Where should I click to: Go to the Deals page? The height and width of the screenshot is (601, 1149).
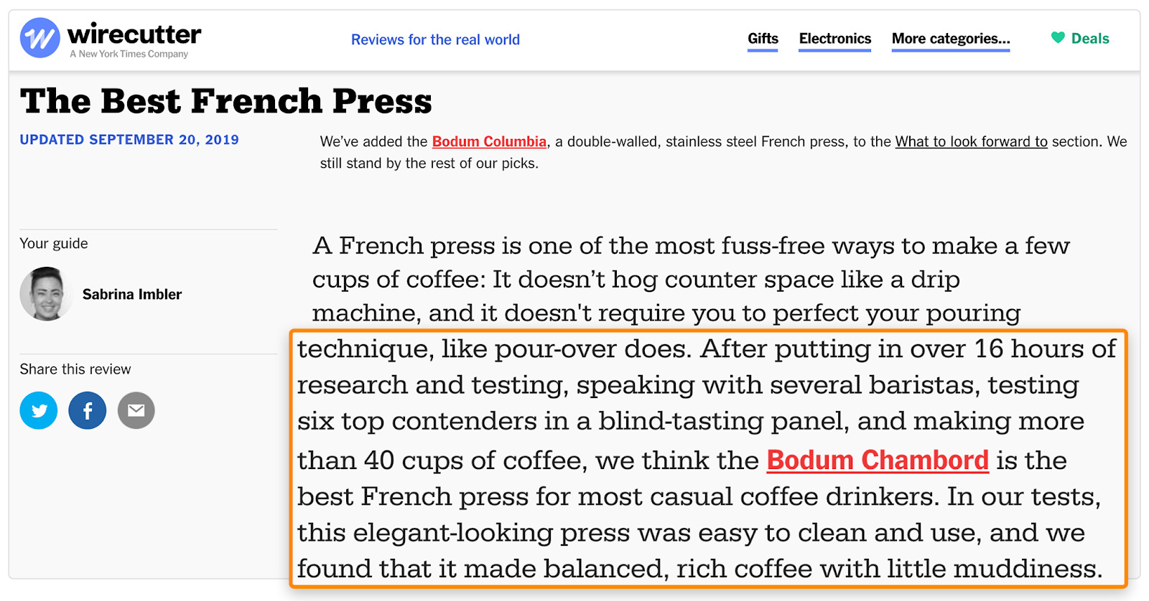(x=1090, y=39)
